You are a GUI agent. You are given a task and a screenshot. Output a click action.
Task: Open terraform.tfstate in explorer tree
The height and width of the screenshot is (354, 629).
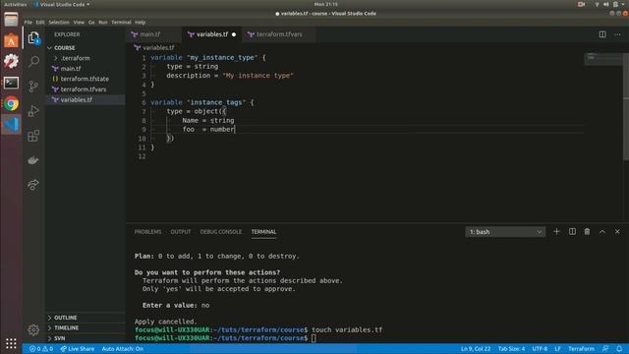[85, 79]
